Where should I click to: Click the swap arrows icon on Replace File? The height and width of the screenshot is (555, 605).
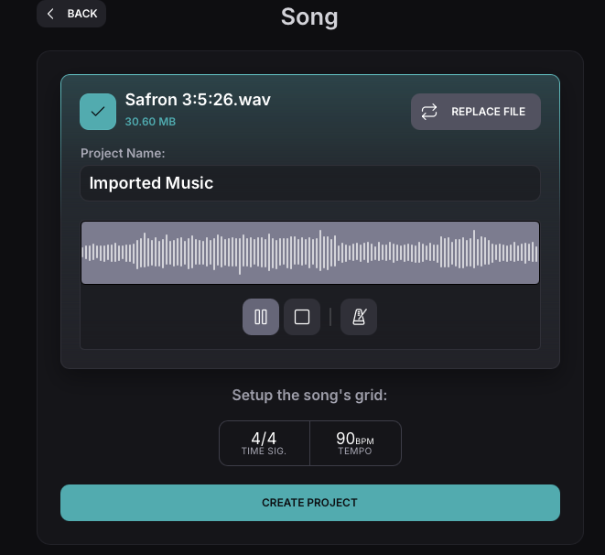[x=429, y=112]
